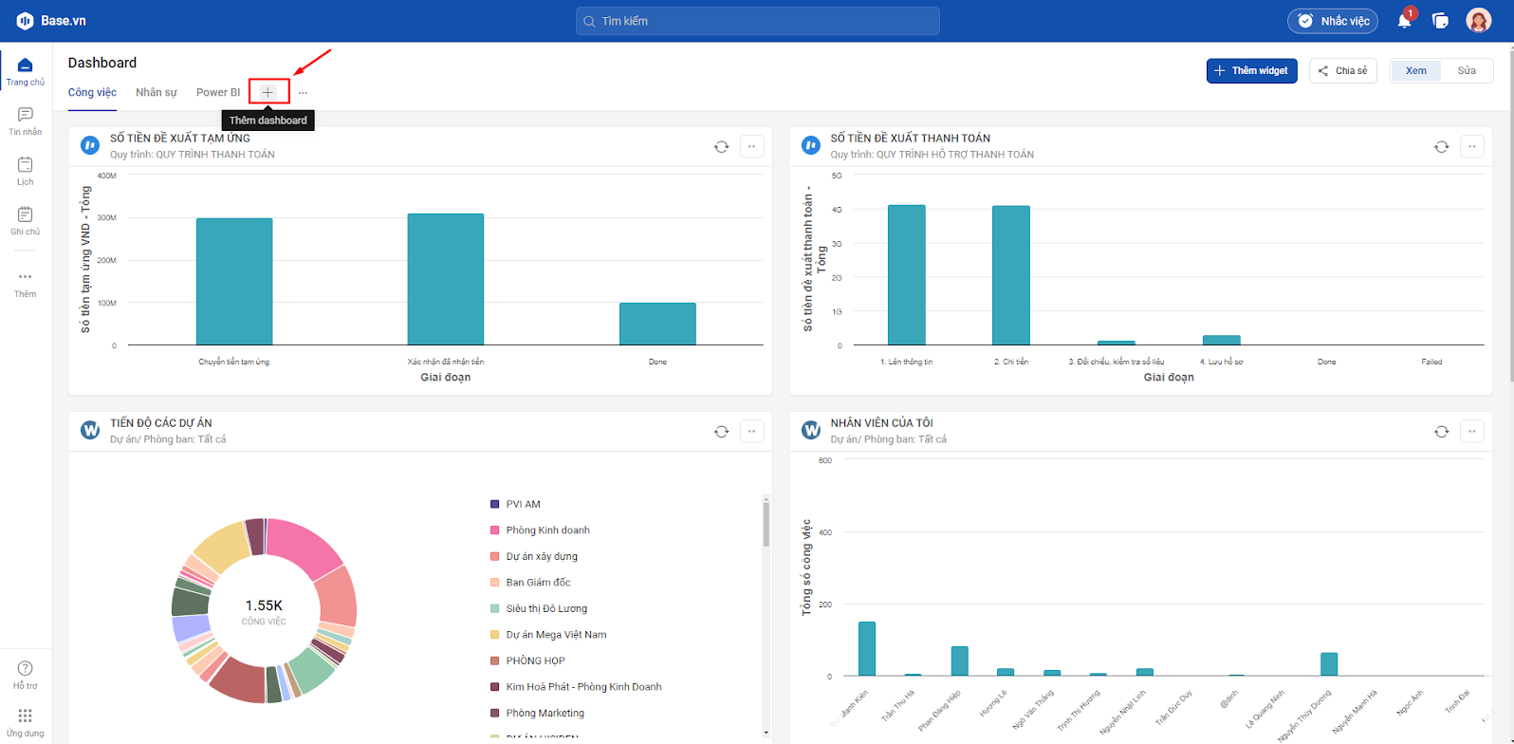
Task: Switch to Power BI dashboard tab
Action: (218, 92)
